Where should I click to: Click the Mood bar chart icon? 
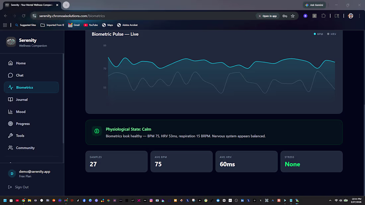click(x=11, y=112)
